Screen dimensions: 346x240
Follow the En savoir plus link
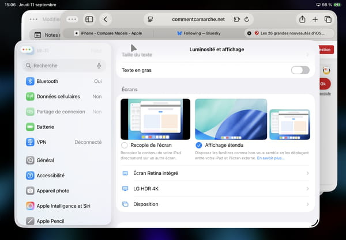(270, 157)
